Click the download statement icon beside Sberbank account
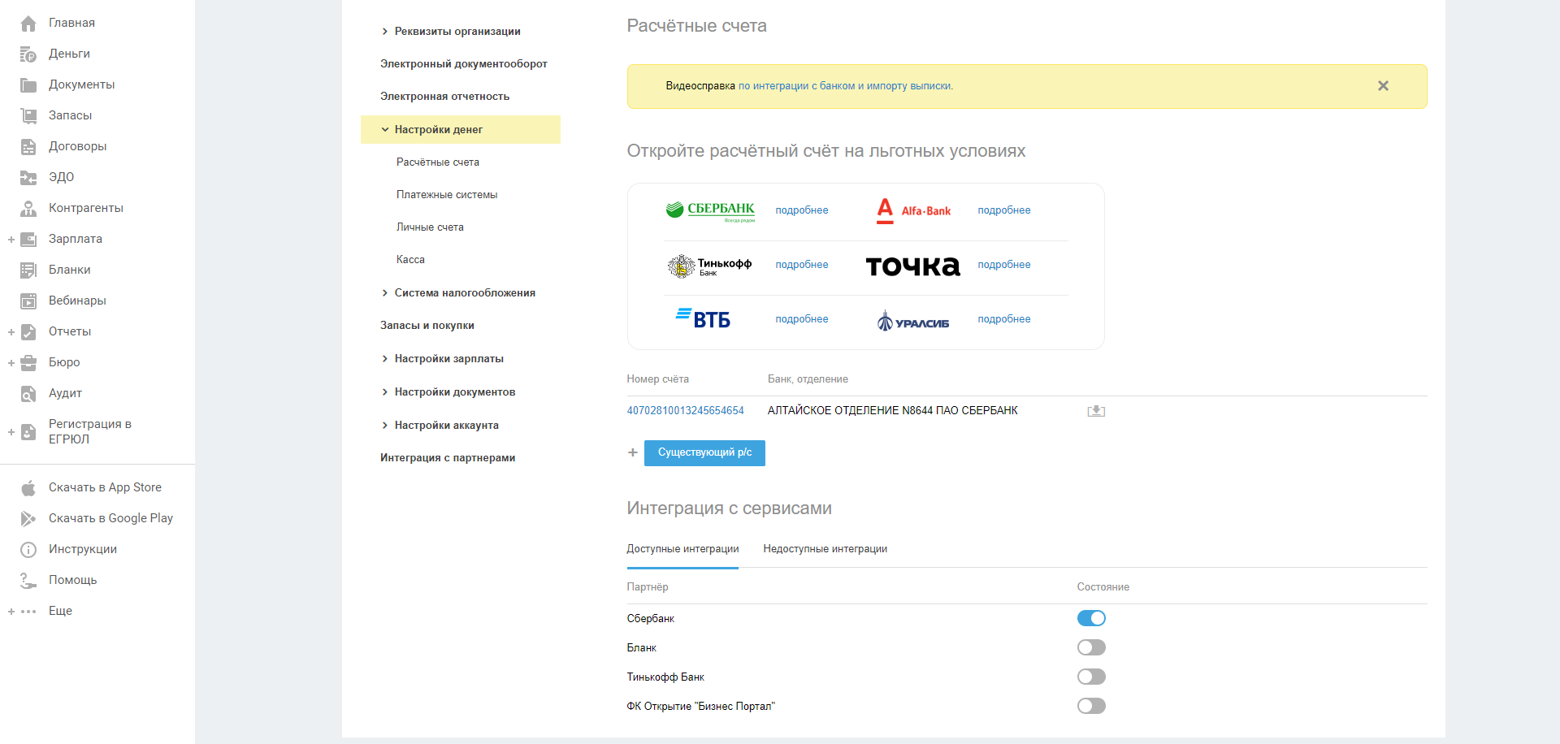Viewport: 1560px width, 744px height. 1096,411
